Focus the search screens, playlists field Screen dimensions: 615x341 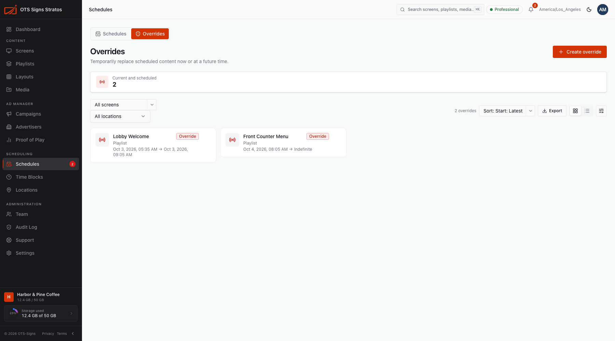tap(440, 10)
